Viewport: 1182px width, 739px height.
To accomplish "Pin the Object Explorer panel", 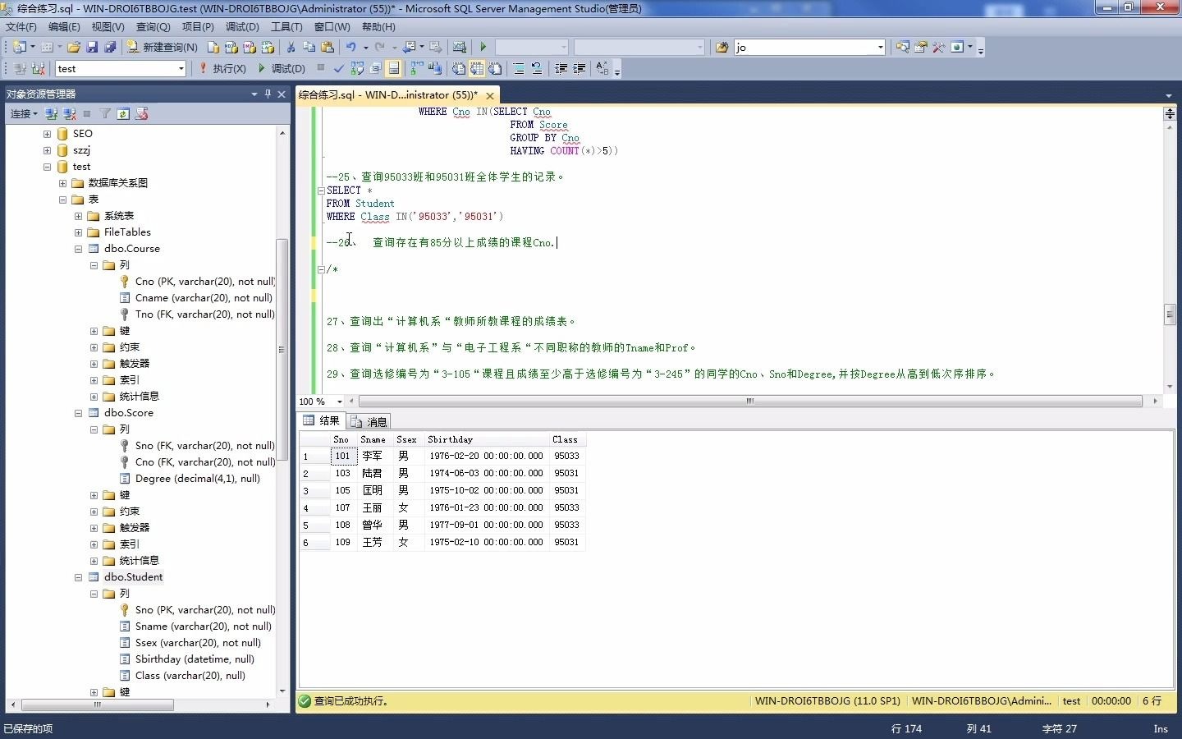I will click(x=268, y=94).
